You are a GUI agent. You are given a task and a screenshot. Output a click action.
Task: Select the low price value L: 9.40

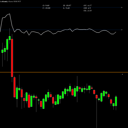pos(66,8)
